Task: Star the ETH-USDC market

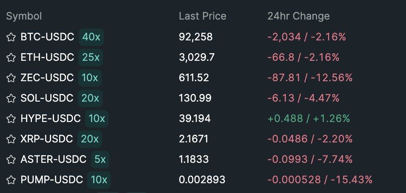Action: coord(11,57)
